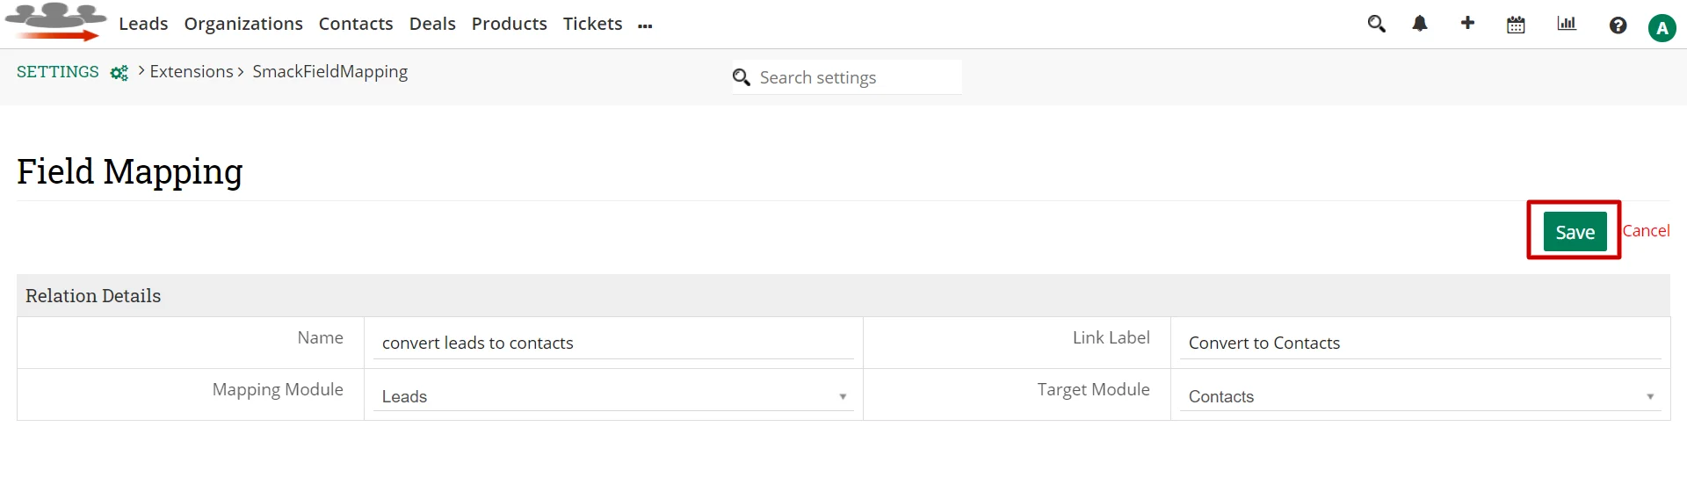Open user profile avatar
This screenshot has width=1687, height=499.
pyautogui.click(x=1662, y=28)
